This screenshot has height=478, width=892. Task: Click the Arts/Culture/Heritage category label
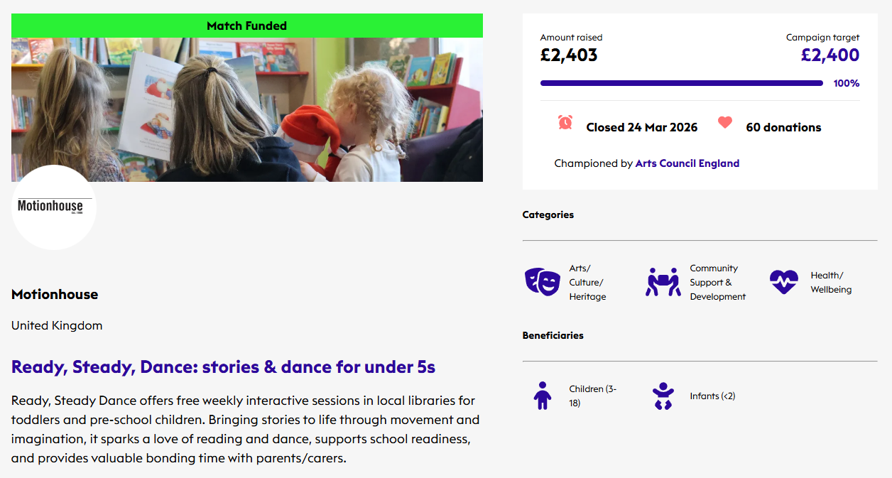(x=587, y=283)
